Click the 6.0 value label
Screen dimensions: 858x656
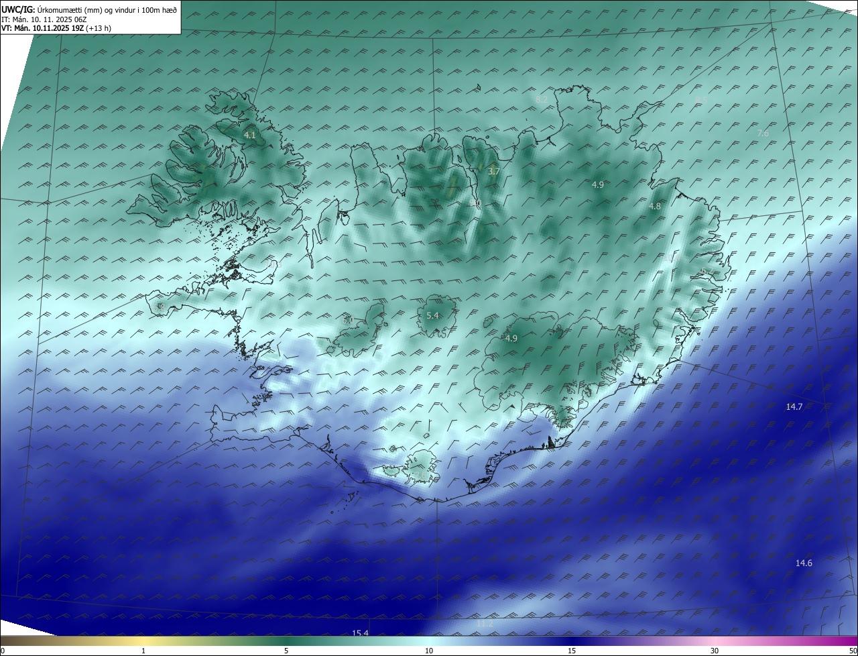tap(348, 321)
